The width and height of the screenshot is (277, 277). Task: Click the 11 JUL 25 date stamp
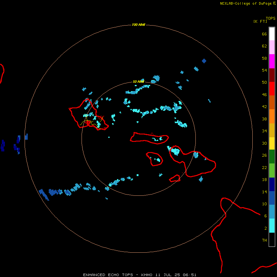168,275
